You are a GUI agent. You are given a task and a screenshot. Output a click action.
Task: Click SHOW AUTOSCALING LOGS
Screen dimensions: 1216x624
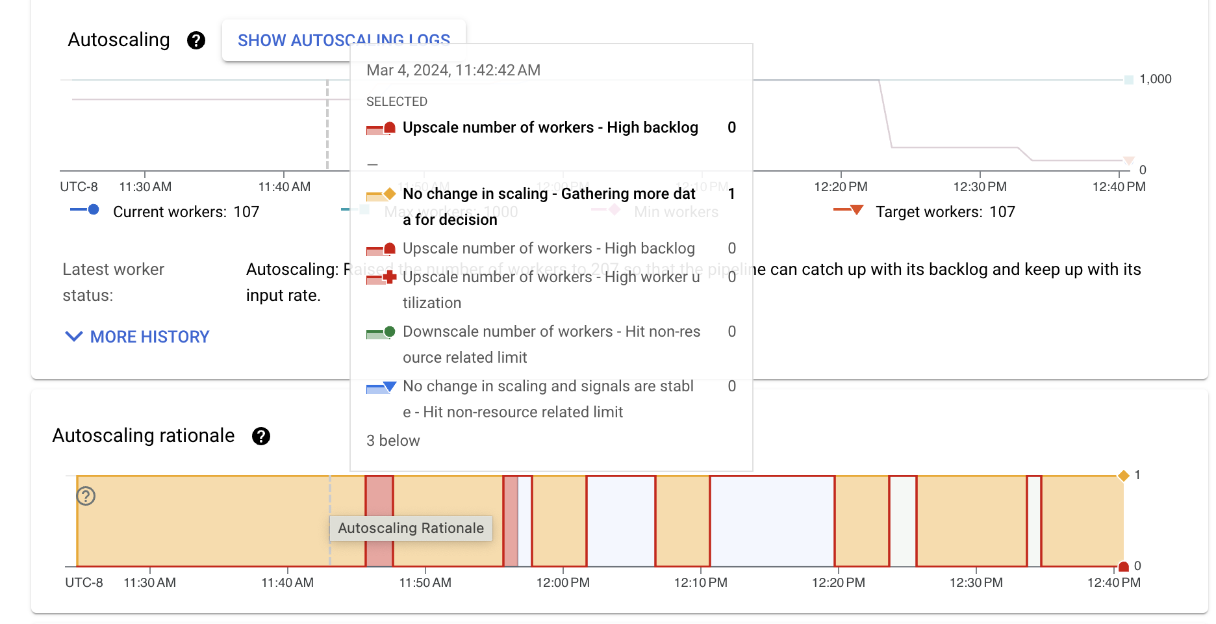coord(344,40)
